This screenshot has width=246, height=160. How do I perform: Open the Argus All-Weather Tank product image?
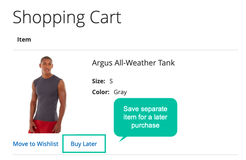click(47, 95)
